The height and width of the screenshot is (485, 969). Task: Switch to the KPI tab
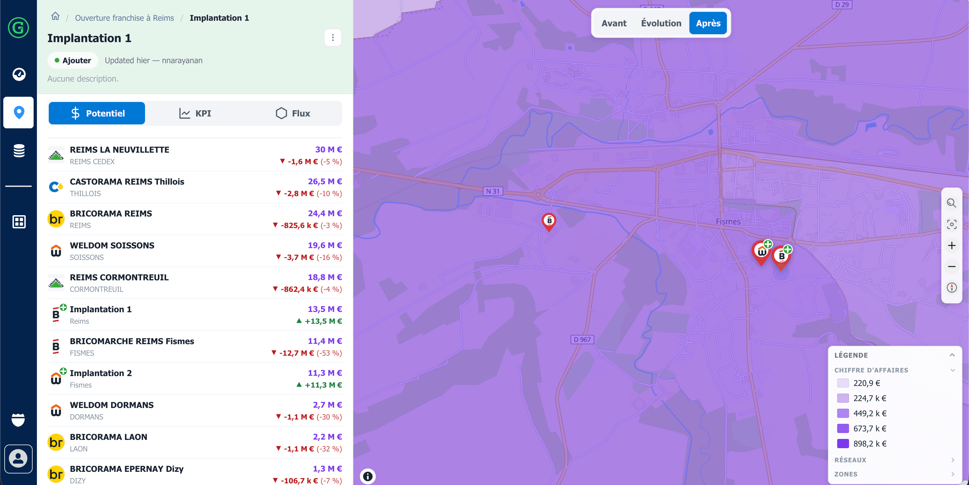coord(195,114)
